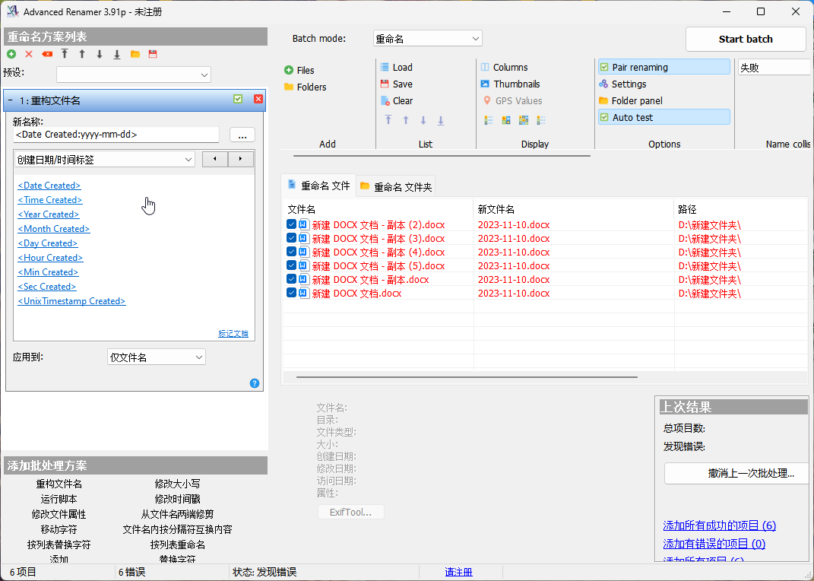
Task: Insert <Date Created> tag link
Action: [49, 186]
